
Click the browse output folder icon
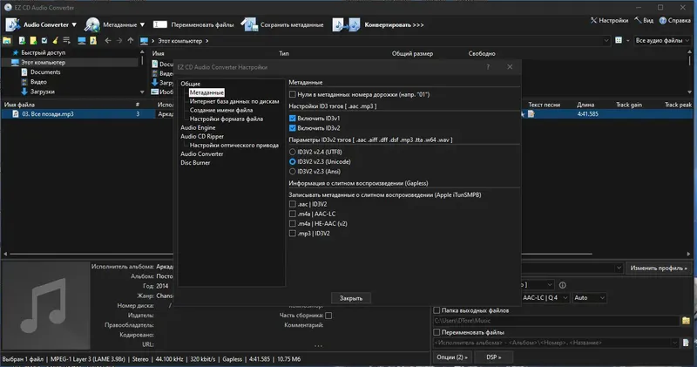(686, 321)
